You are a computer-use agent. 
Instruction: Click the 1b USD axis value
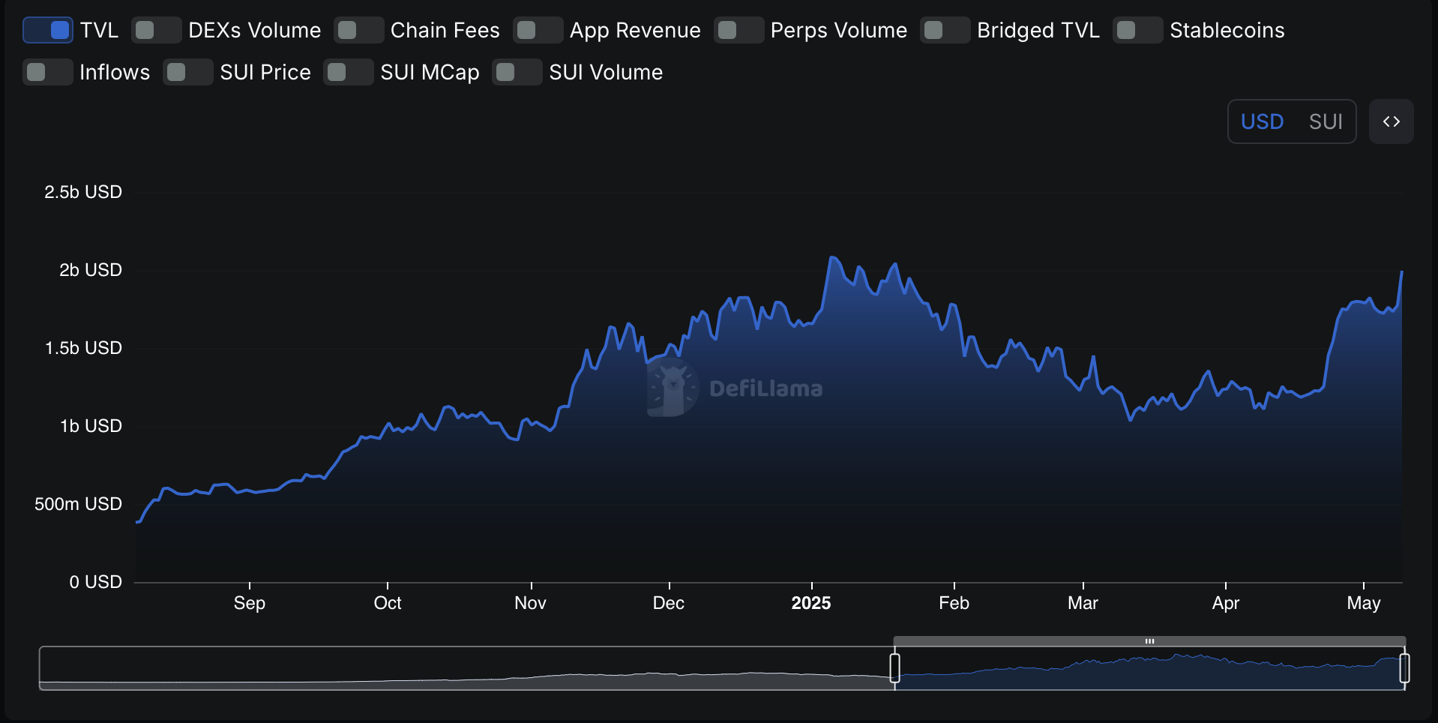click(x=91, y=426)
